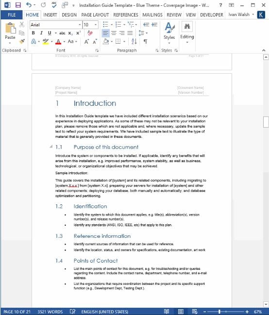Expand Paragraph dialog launcher
This screenshot has height=315, width=269.
(157, 50)
